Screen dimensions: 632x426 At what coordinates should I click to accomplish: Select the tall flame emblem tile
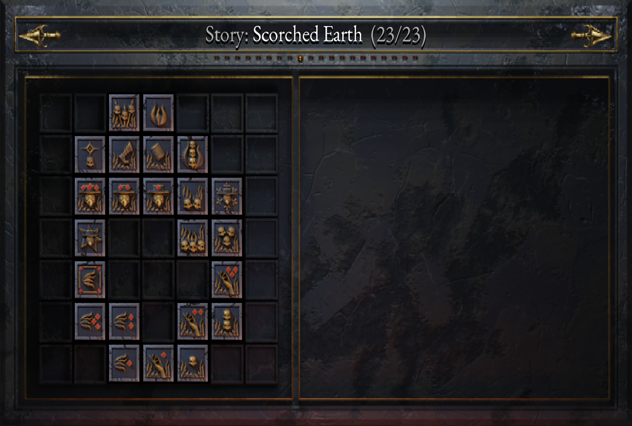coord(158,113)
